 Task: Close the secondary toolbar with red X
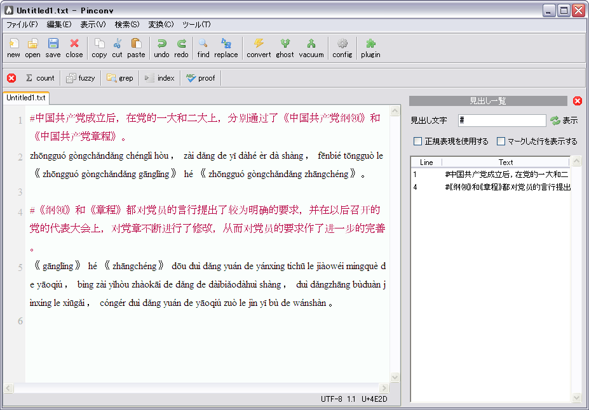coord(11,78)
